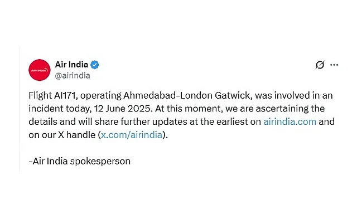Visit the @airindia handle link
357x219 pixels.
tap(73, 75)
